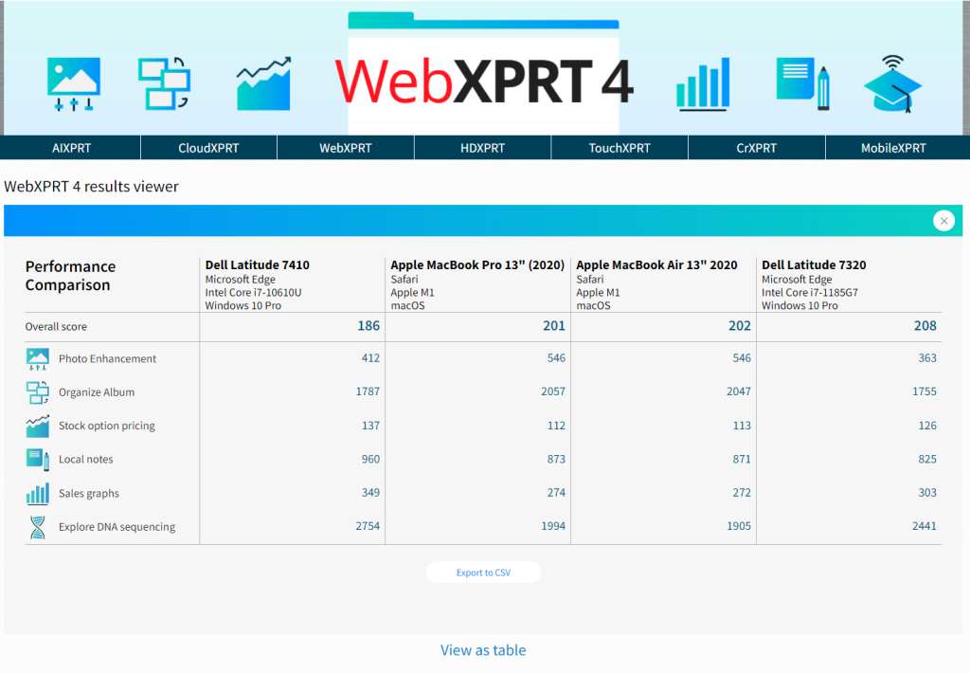Click the Intel Core i7-10610U processor text

coord(253,292)
